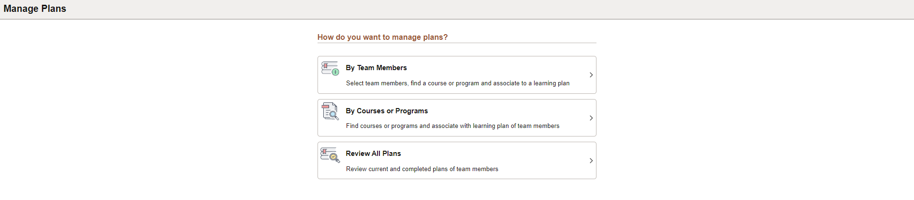Select the "By Team Members" title

[x=376, y=68]
